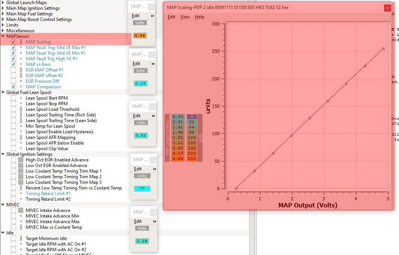Click the table icon next to MIVEC Intake Advance

coord(21,210)
